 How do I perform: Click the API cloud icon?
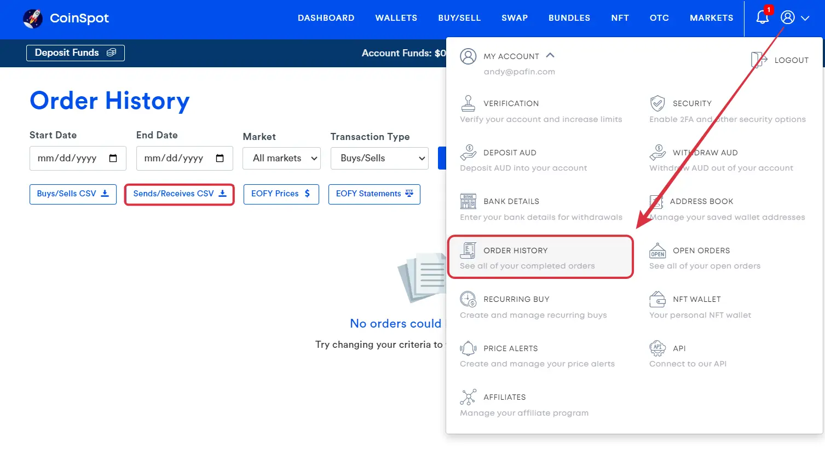657,348
